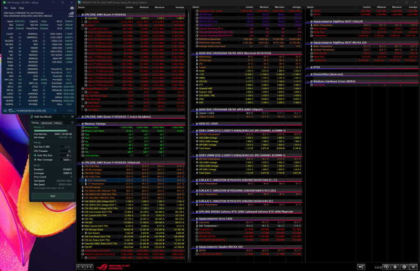Open ZenTimings Help menu
The height and width of the screenshot is (271, 420).
[21, 8]
